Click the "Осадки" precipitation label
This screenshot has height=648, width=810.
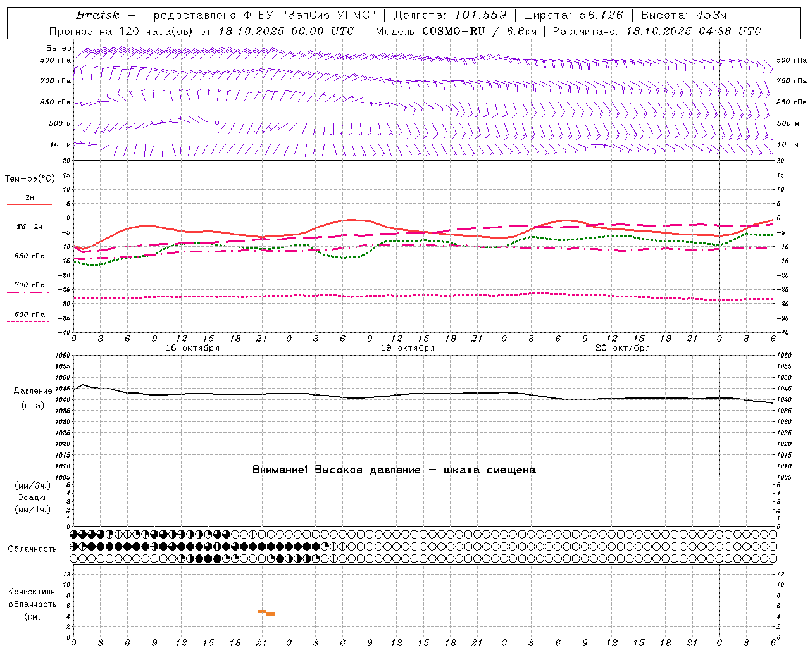tap(33, 497)
